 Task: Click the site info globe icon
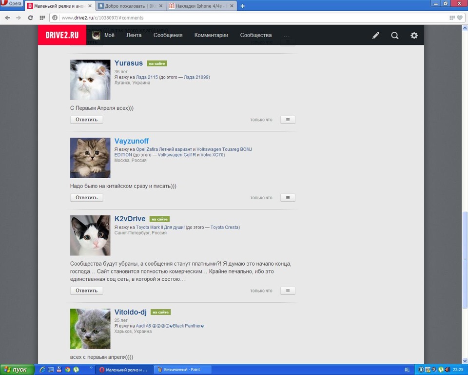[x=55, y=18]
